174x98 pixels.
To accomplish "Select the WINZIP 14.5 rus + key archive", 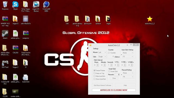I will (x=5, y=21).
